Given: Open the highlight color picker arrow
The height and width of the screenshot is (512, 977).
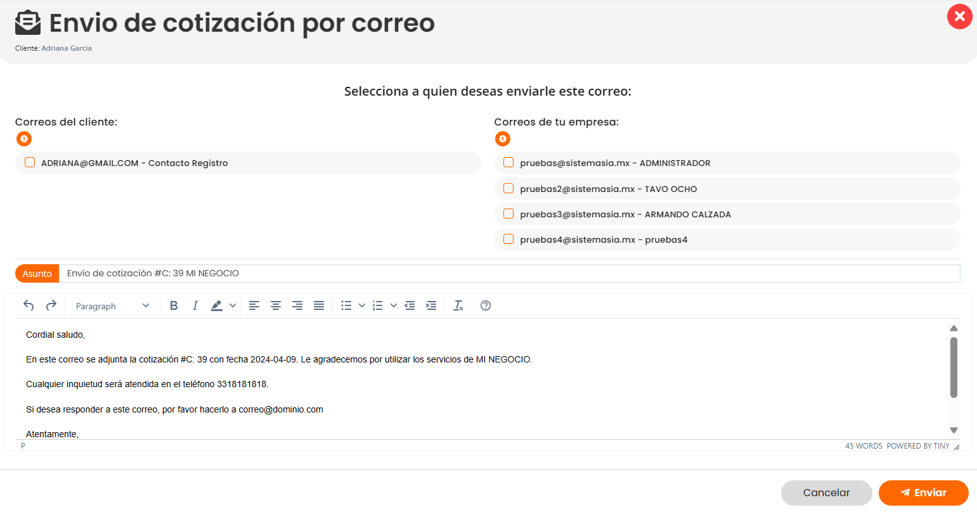Looking at the screenshot, I should click(x=233, y=305).
